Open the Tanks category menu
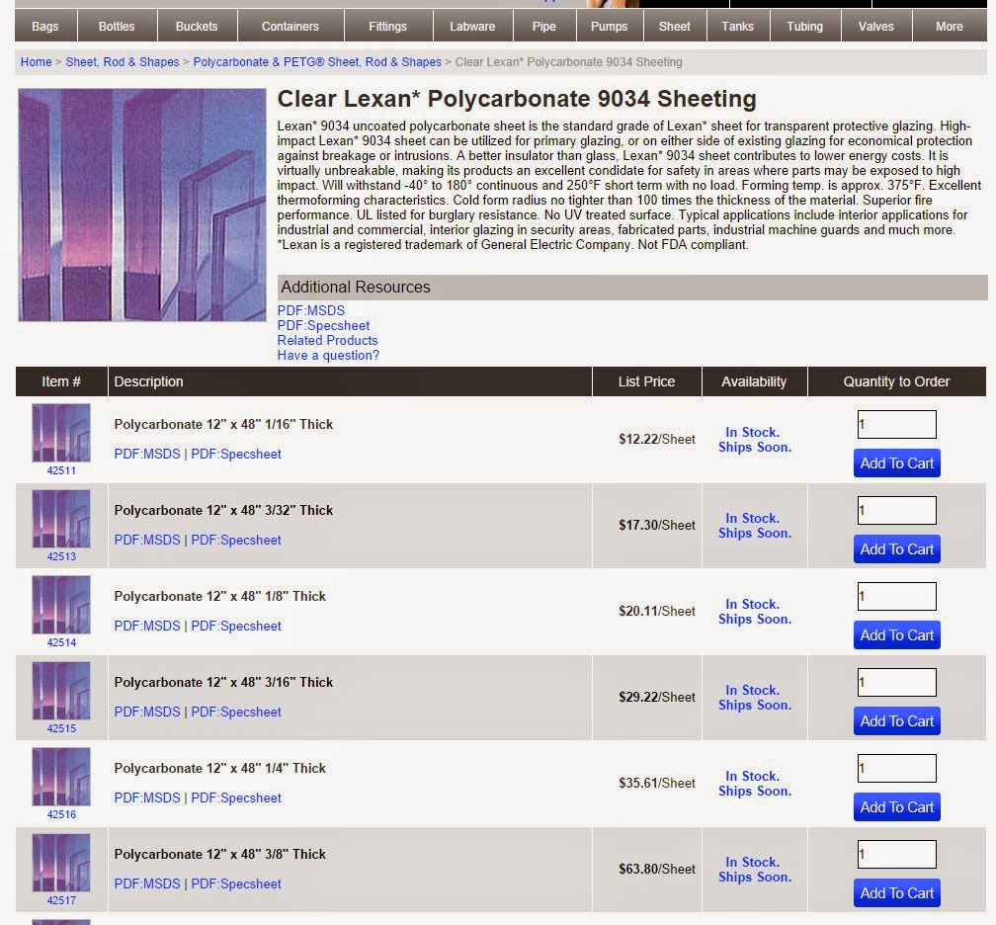The width and height of the screenshot is (996, 925). coord(737,26)
